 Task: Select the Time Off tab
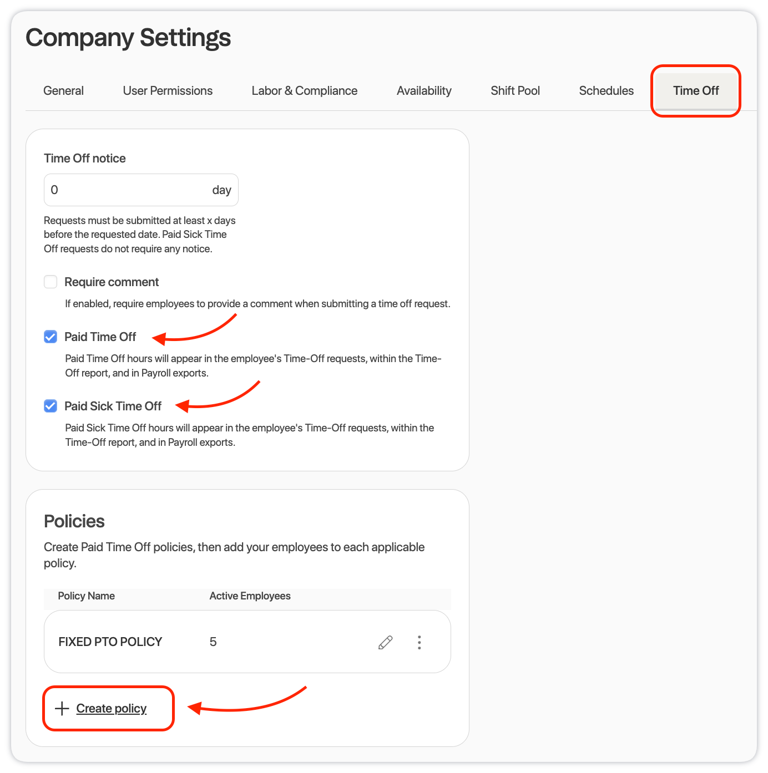pyautogui.click(x=695, y=90)
